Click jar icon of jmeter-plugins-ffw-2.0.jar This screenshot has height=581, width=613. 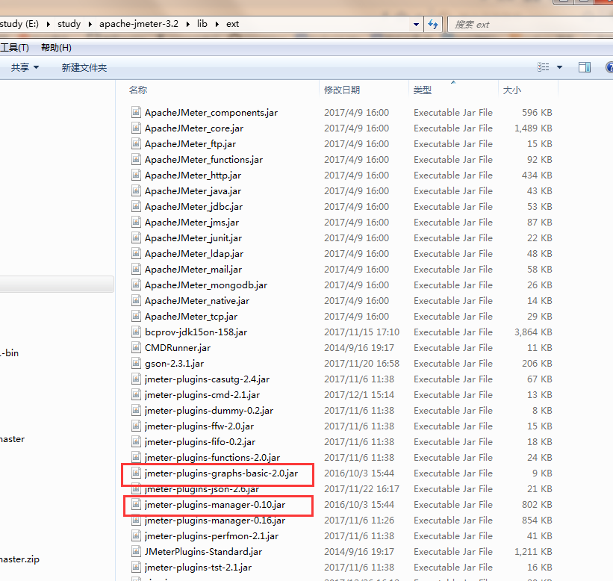pos(136,426)
